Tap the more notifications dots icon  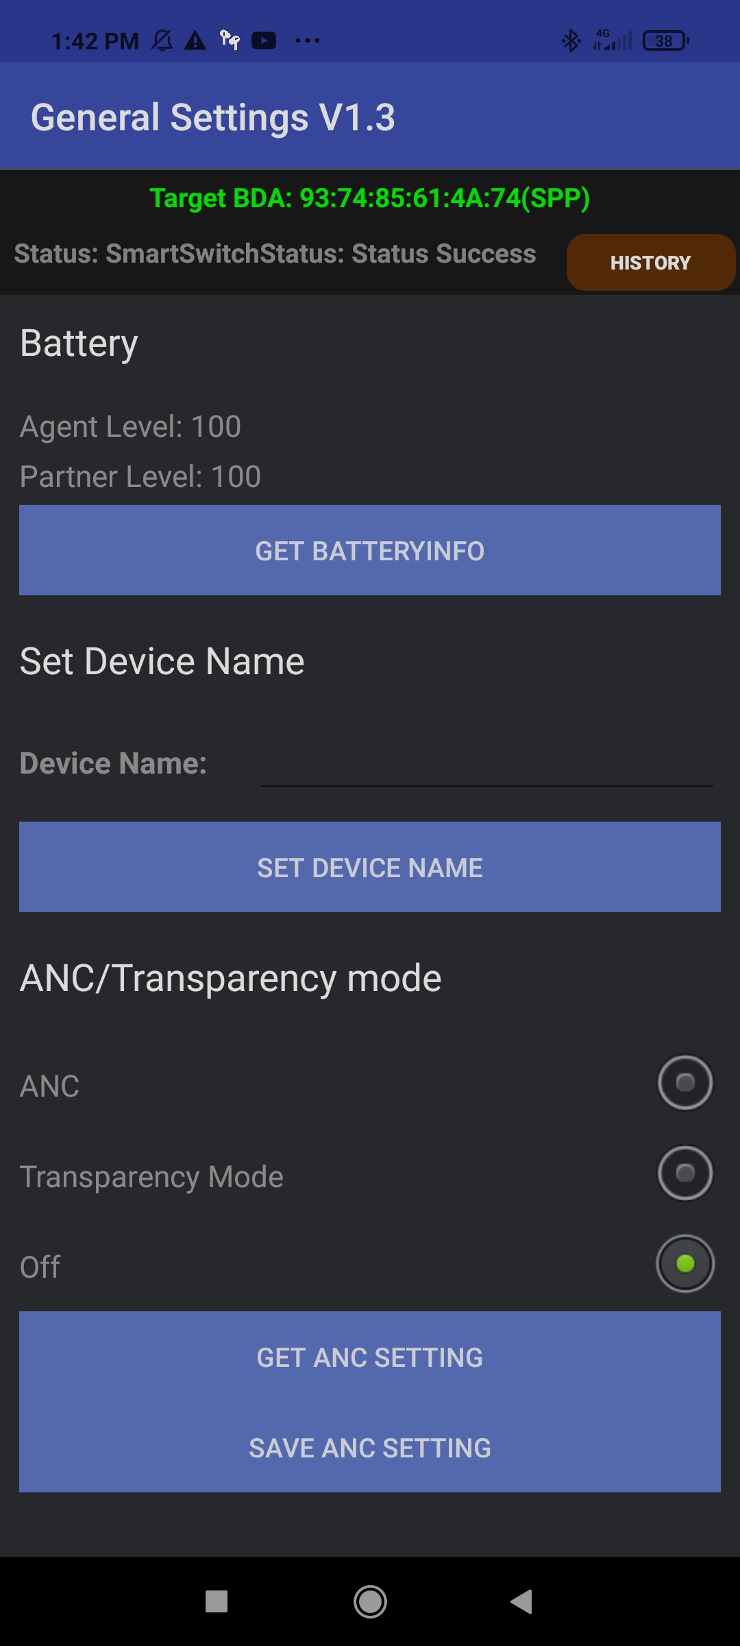coord(307,41)
